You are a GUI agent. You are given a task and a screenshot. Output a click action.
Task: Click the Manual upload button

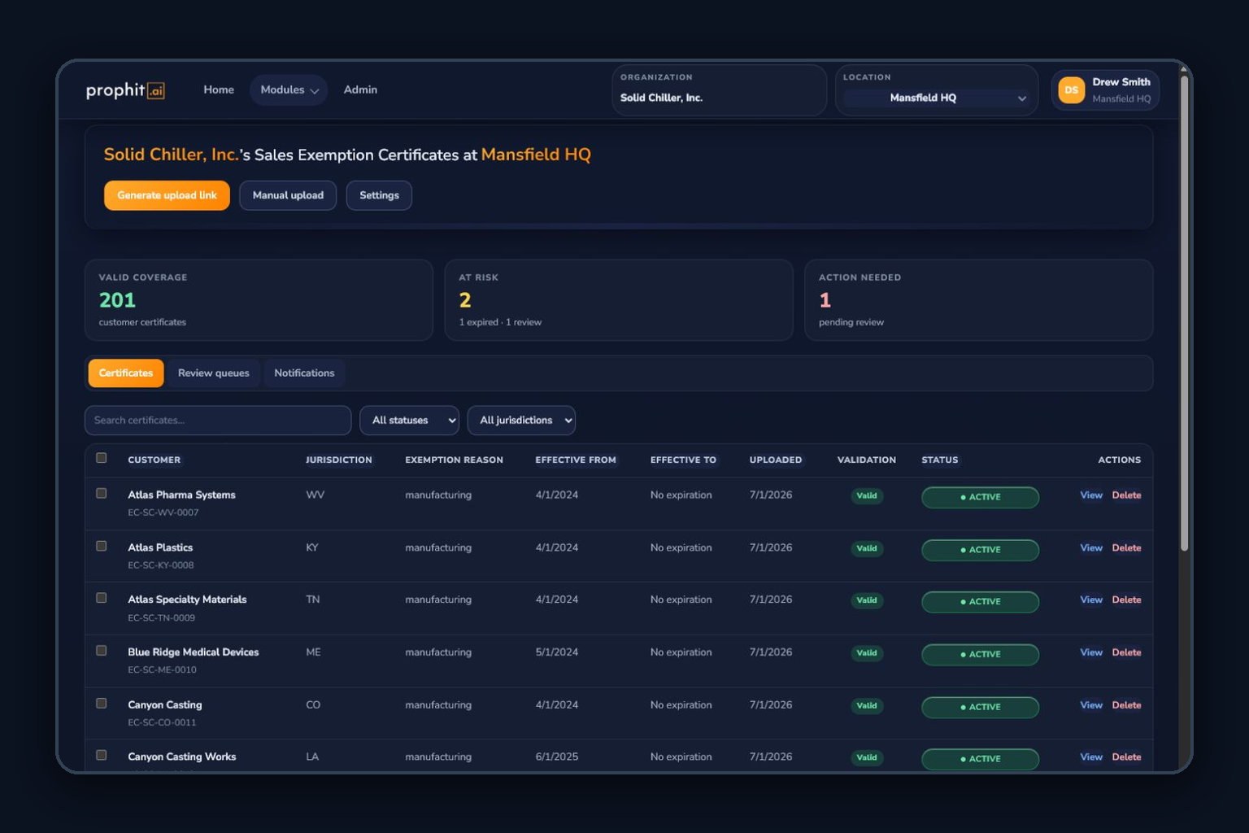(288, 195)
